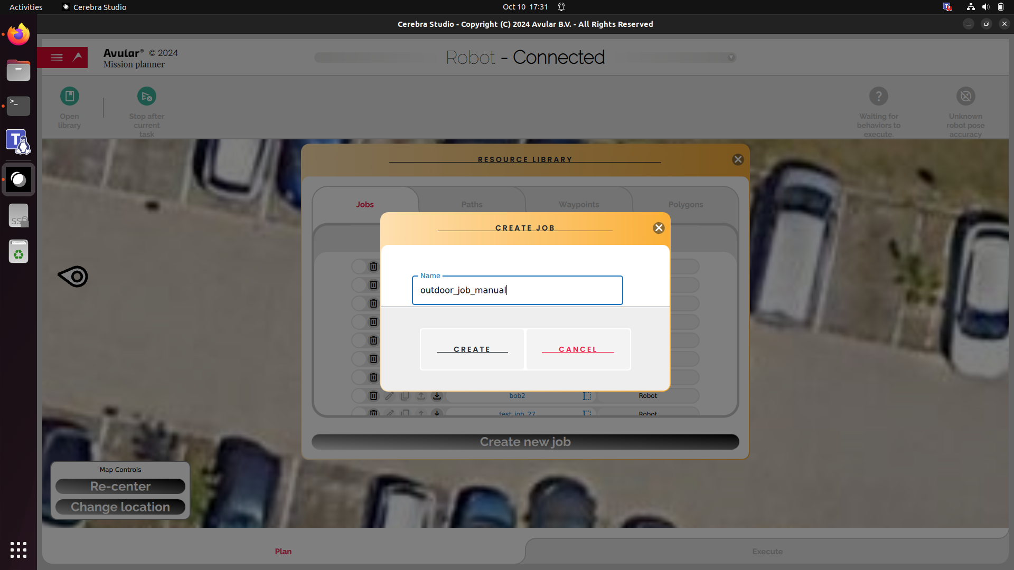Toggle the round selector beside bob2 row
This screenshot has height=570, width=1014.
pos(359,396)
